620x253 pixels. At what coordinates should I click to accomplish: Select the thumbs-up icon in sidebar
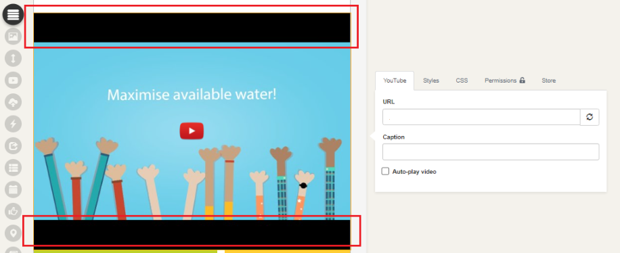[13, 212]
